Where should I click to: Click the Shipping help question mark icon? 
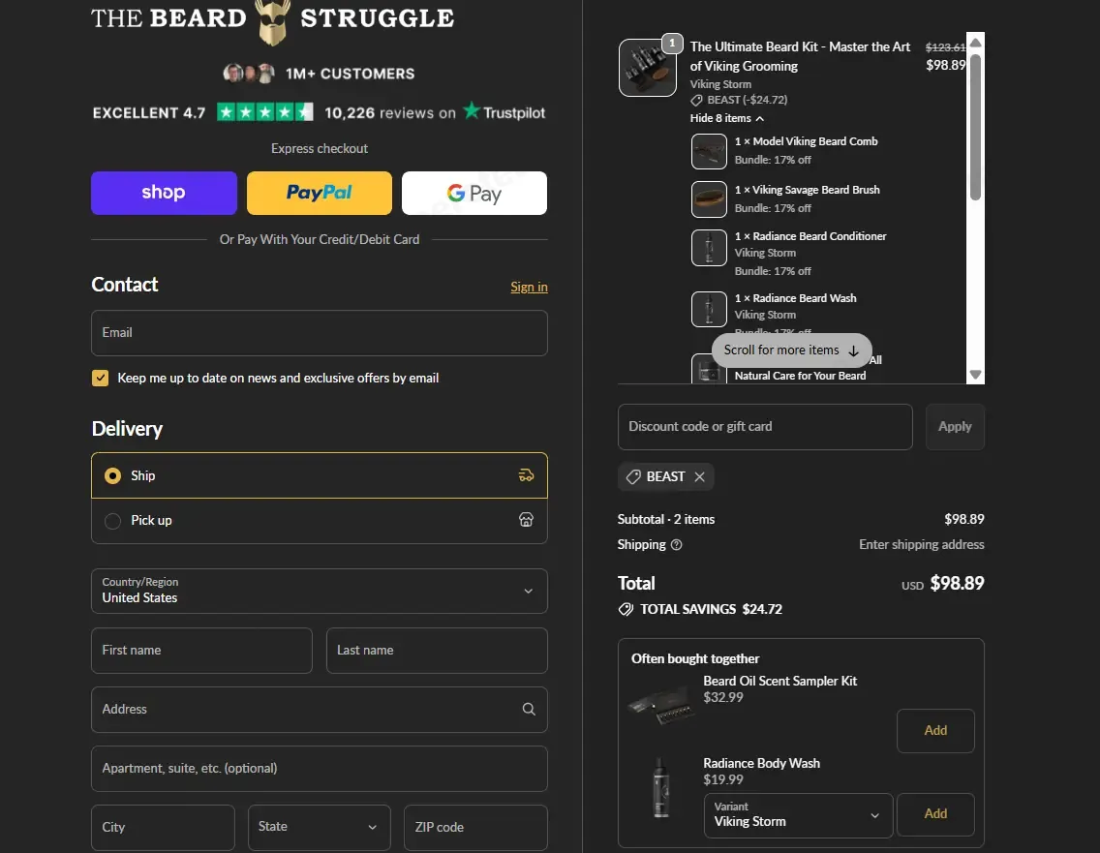pyautogui.click(x=676, y=544)
